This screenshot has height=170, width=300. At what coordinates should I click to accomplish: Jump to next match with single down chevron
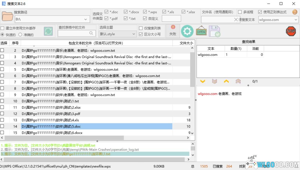(203, 81)
